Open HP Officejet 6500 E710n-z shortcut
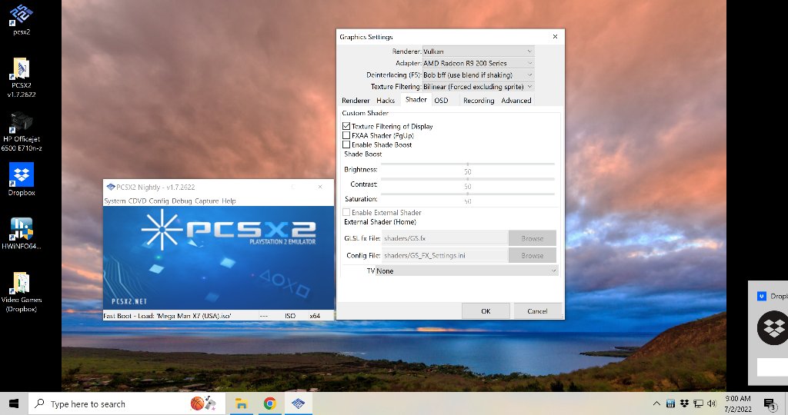This screenshot has width=788, height=415. [x=21, y=131]
